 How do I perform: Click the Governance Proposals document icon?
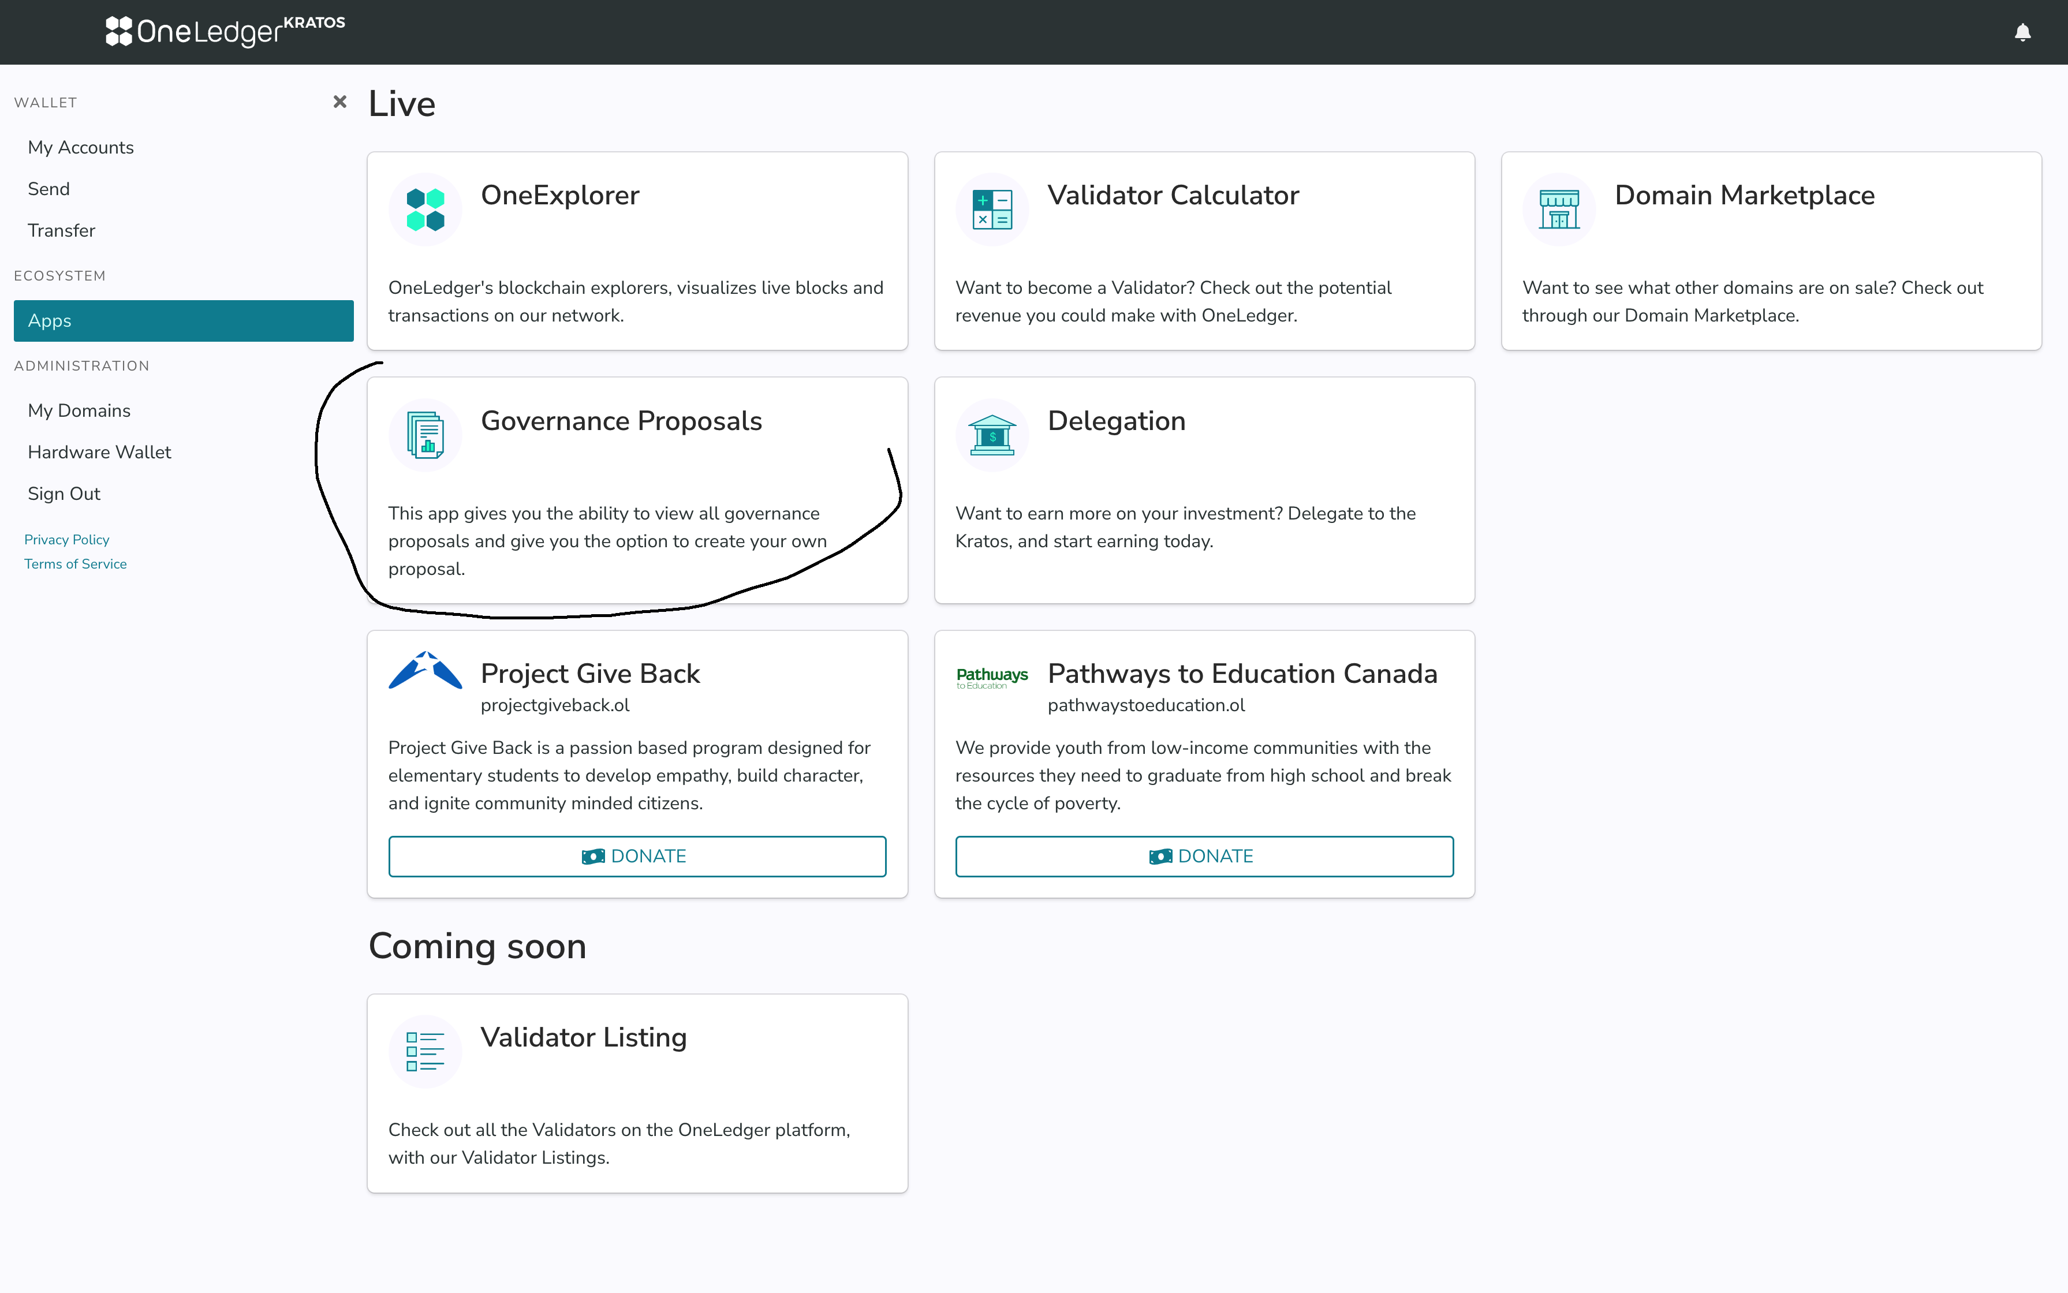[x=425, y=435]
